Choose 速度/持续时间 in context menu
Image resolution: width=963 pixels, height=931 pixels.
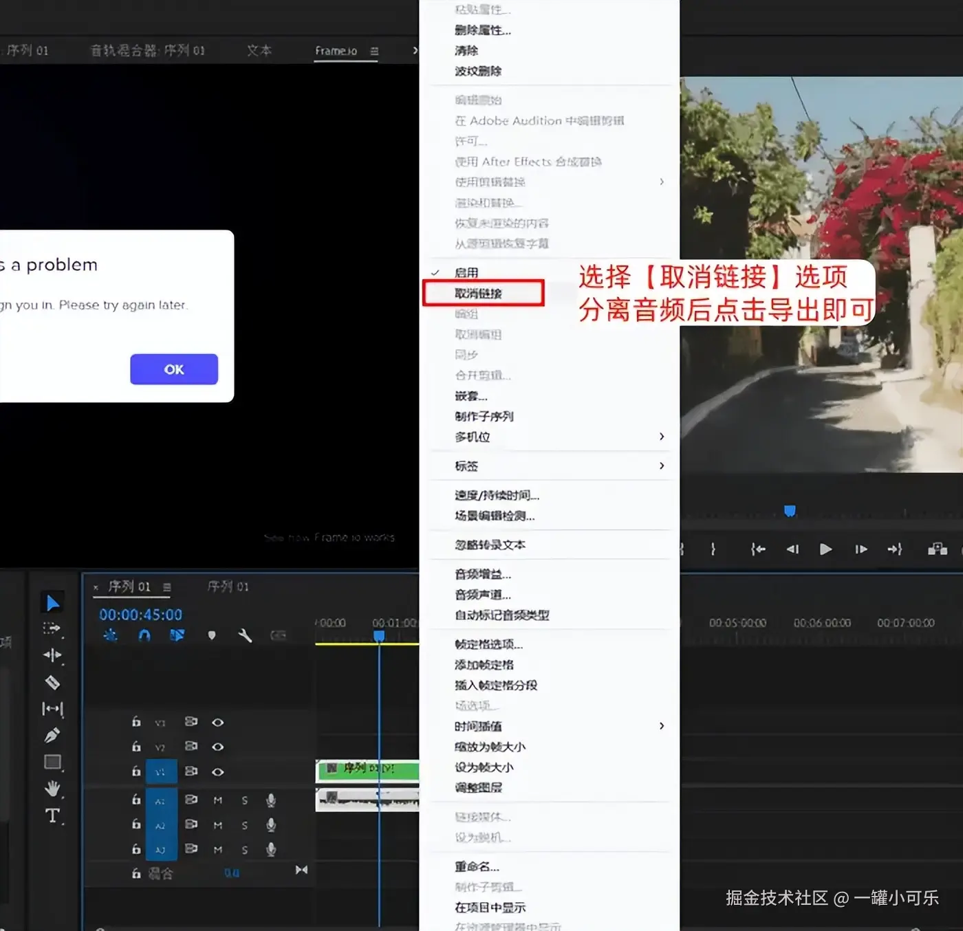pos(497,495)
